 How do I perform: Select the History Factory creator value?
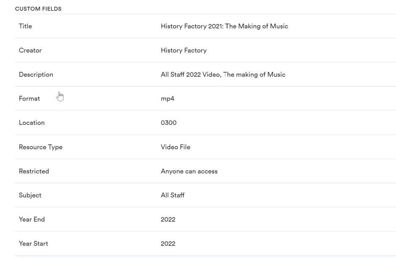184,50
